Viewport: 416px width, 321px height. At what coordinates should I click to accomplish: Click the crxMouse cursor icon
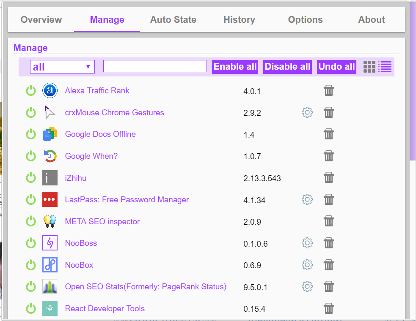pyautogui.click(x=50, y=112)
